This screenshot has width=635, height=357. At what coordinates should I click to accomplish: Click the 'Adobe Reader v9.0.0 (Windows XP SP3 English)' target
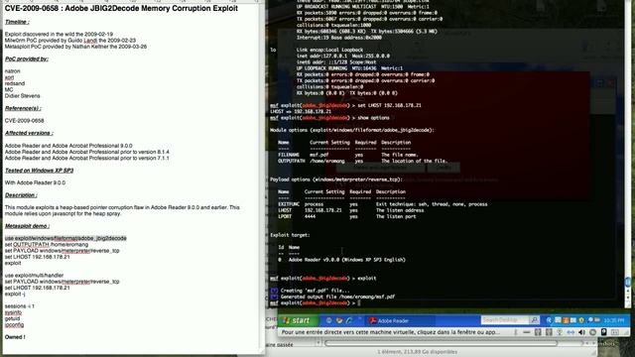(346, 260)
